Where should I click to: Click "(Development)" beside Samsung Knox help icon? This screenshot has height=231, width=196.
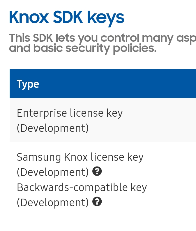point(53,172)
